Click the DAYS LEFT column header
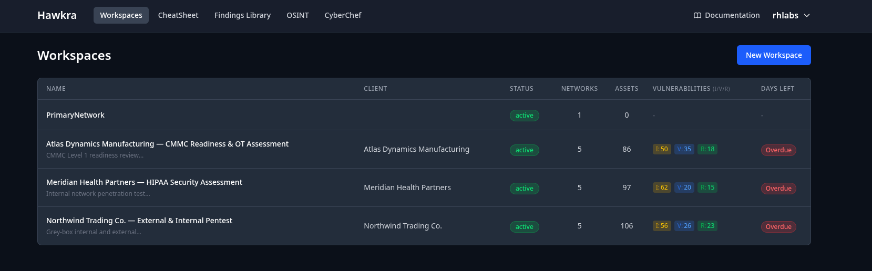 (777, 89)
